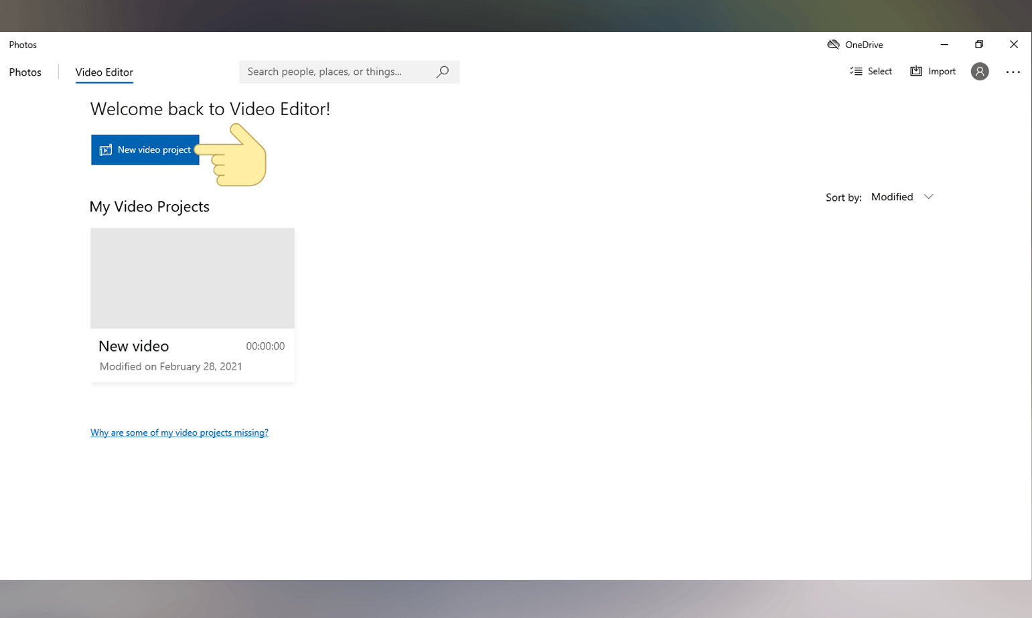Image resolution: width=1032 pixels, height=618 pixels.
Task: Minimize the Photos window
Action: (944, 45)
